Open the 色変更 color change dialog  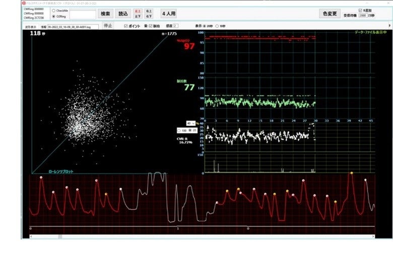tap(330, 14)
